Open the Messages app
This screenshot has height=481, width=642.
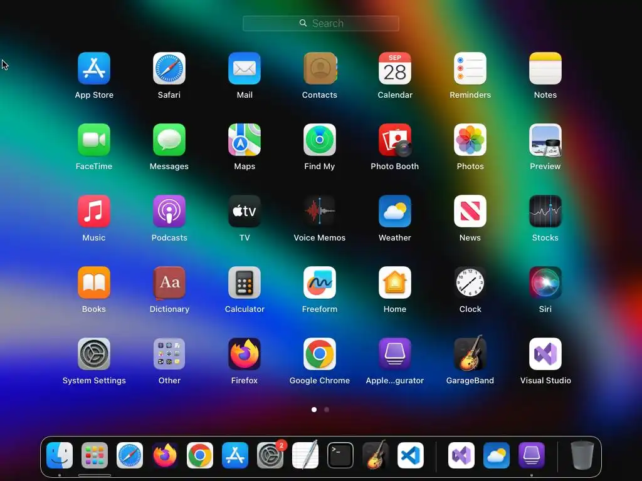169,140
